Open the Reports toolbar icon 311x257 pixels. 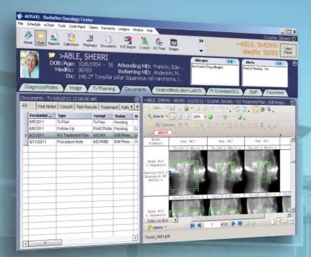(x=53, y=39)
